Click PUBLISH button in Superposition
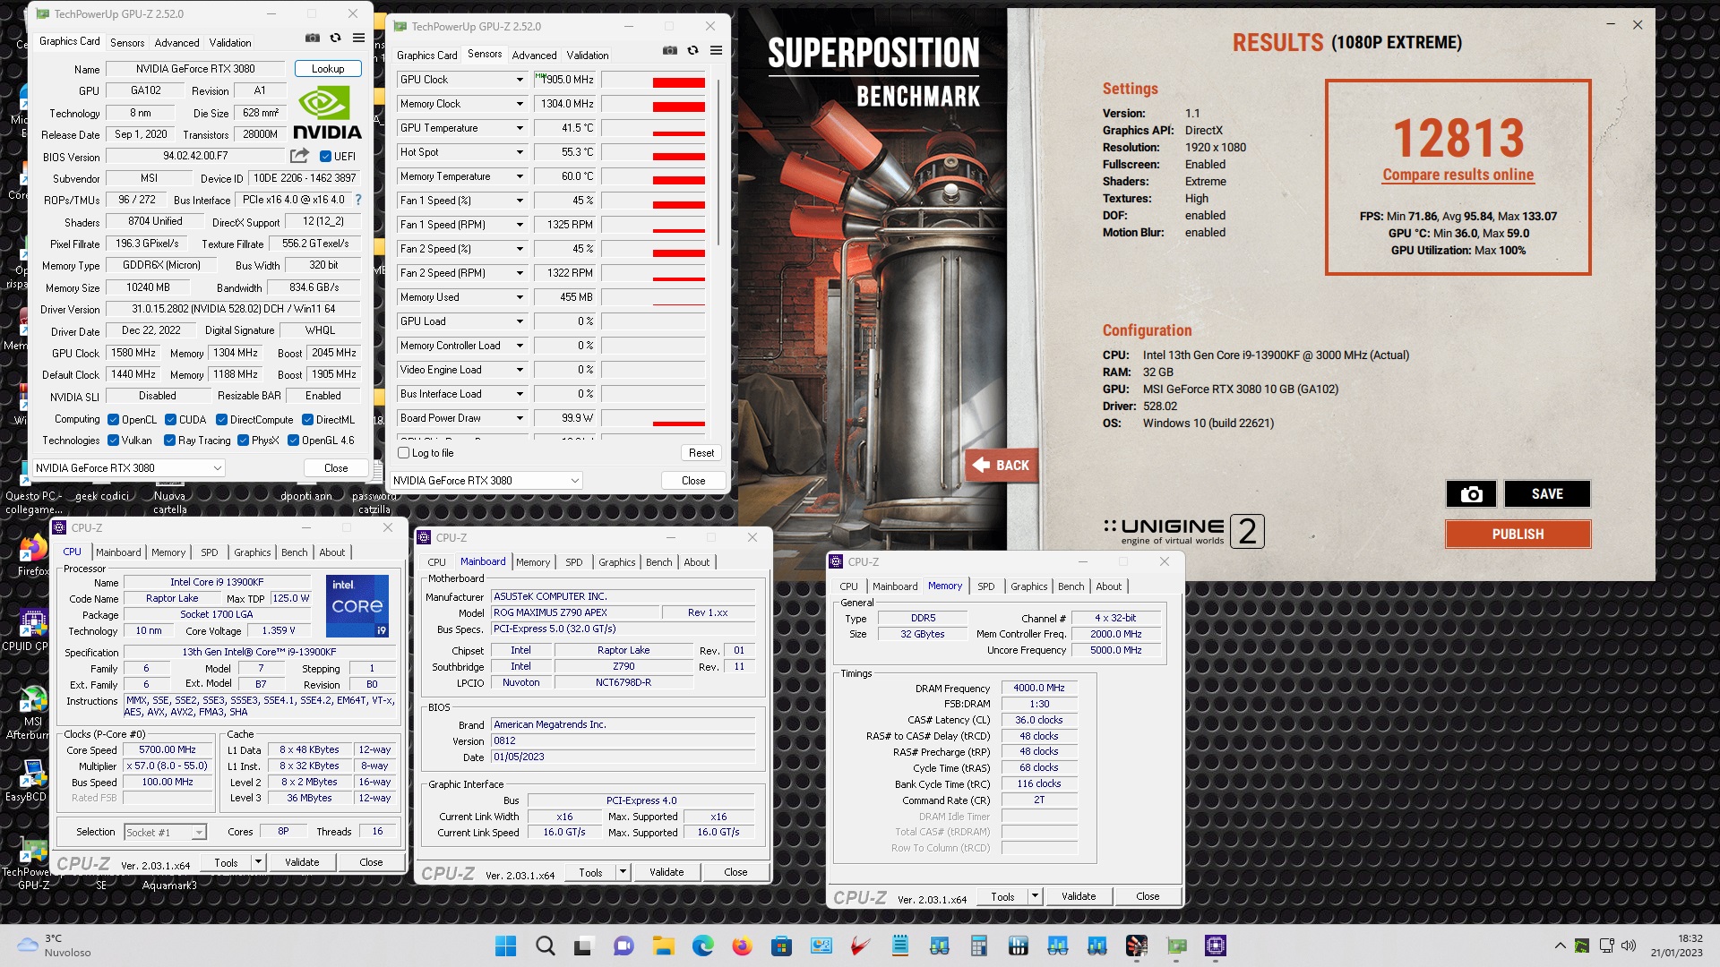The image size is (1720, 967). [x=1518, y=535]
